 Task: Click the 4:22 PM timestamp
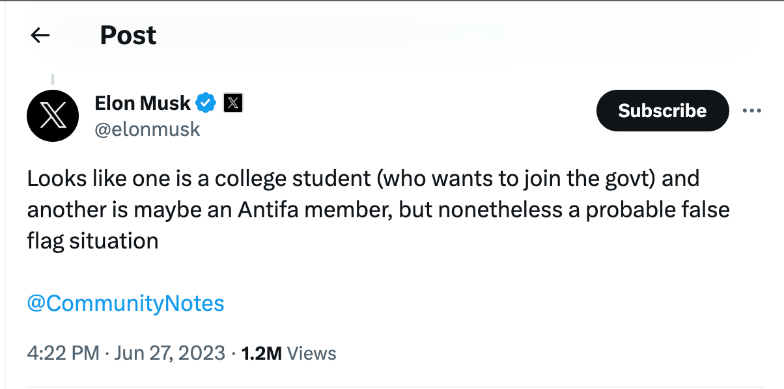click(63, 353)
